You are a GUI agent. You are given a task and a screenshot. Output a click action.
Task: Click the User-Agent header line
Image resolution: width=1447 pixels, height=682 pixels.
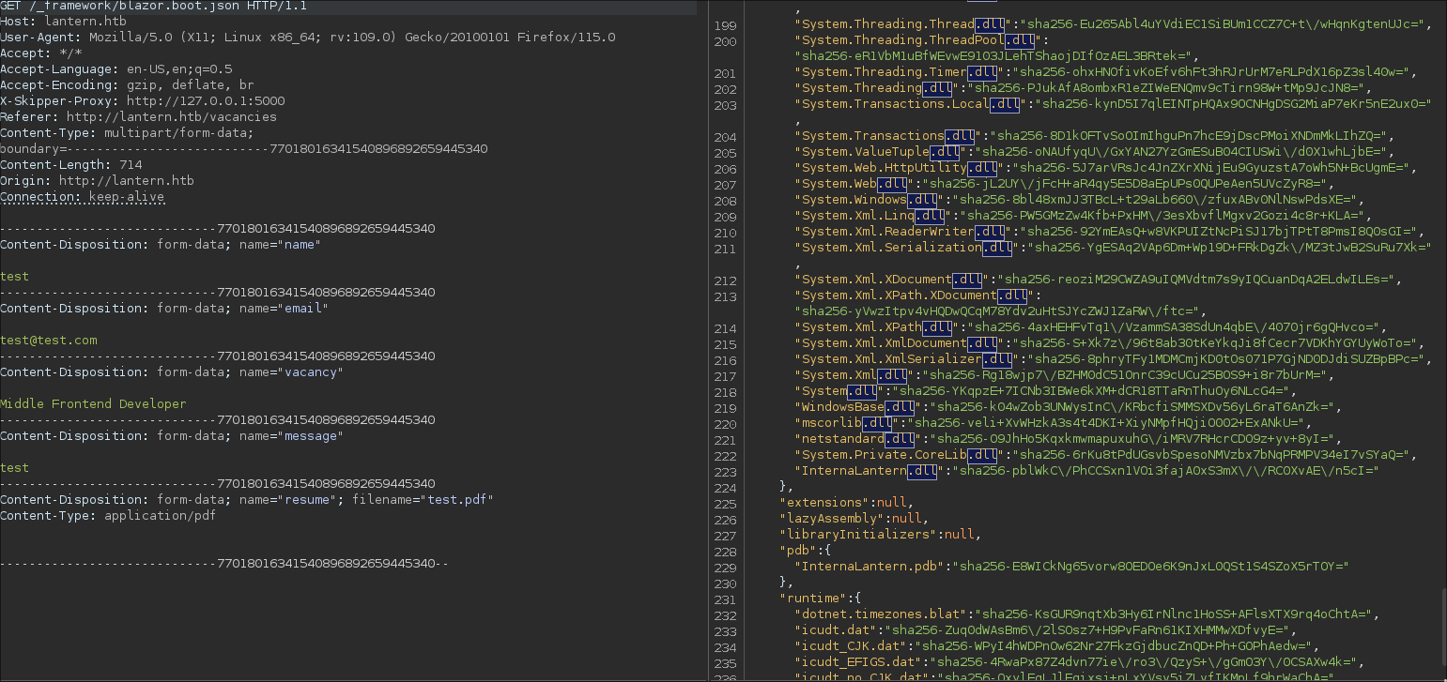pos(308,38)
